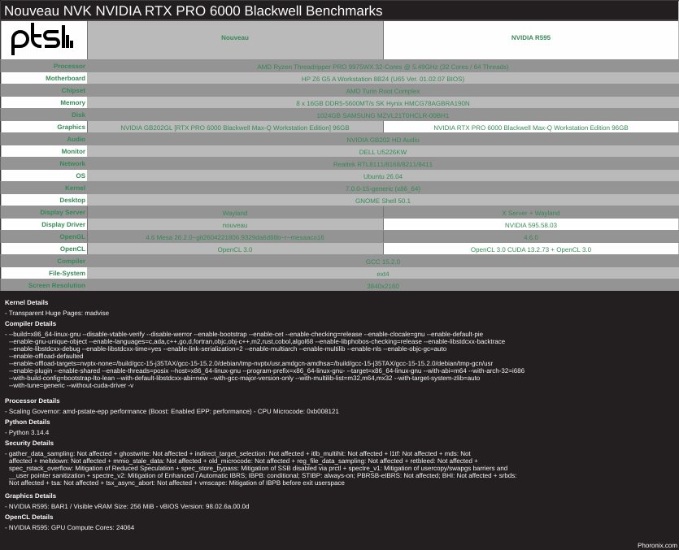Click the Disk row label
This screenshot has width=679, height=550.
tap(78, 115)
